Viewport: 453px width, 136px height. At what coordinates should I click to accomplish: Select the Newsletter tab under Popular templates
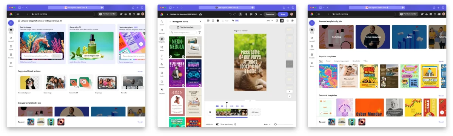pyautogui.click(x=356, y=61)
